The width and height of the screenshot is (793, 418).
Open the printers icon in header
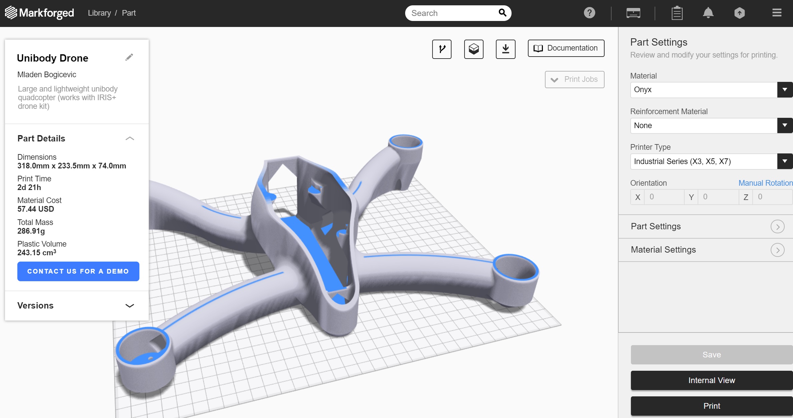[633, 13]
